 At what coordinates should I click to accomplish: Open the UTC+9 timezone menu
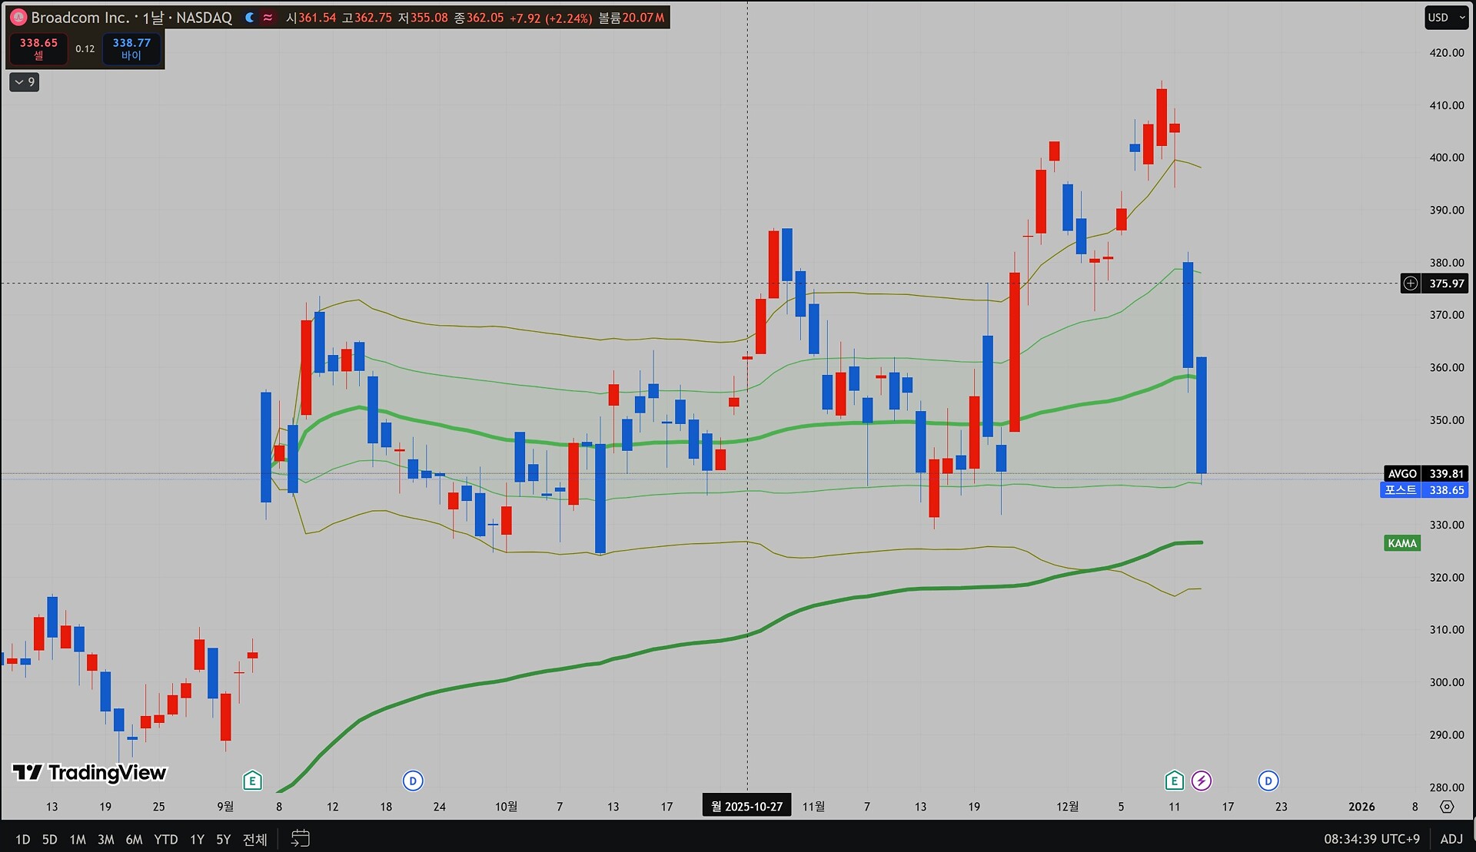click(x=1371, y=839)
